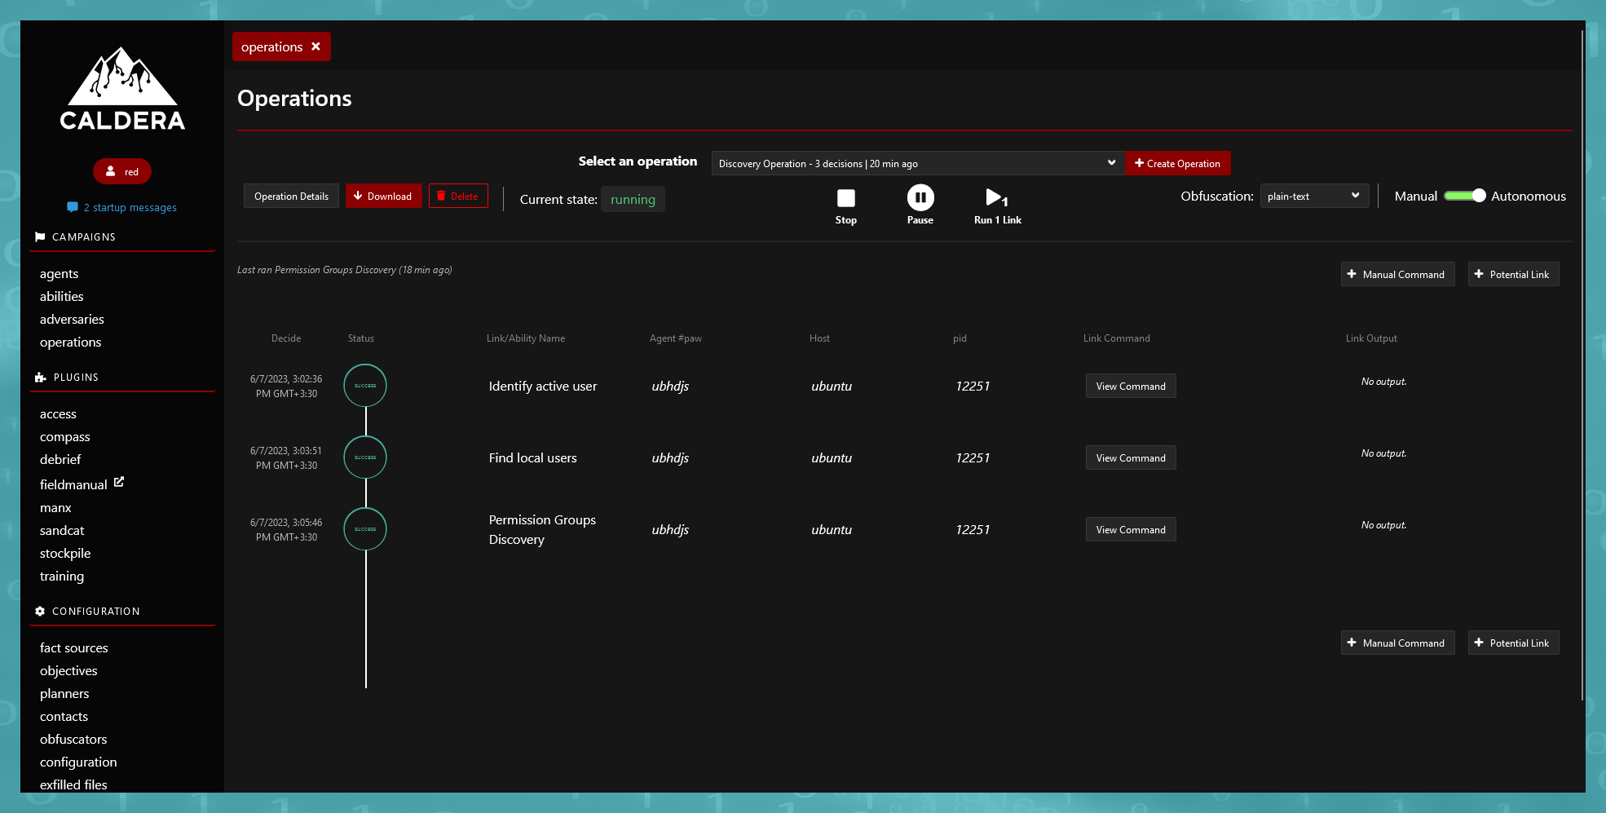
Task: Click success status circle for Find local users
Action: (x=365, y=457)
